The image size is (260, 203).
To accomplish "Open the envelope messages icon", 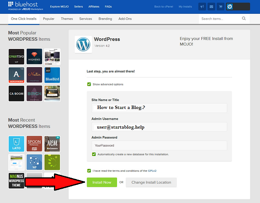I will tap(211, 7).
